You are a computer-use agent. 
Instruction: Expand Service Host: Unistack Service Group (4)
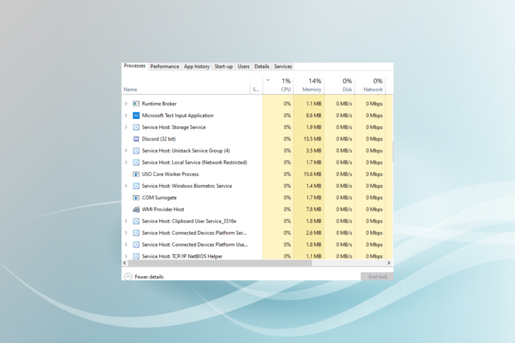tap(126, 150)
